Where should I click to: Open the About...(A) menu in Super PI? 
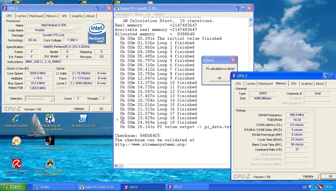(143, 14)
